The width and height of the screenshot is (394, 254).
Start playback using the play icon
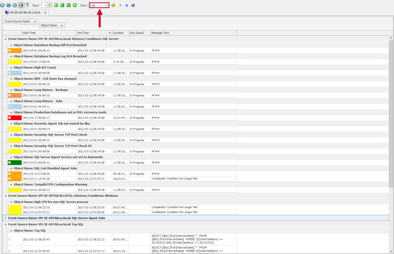[x=120, y=5]
